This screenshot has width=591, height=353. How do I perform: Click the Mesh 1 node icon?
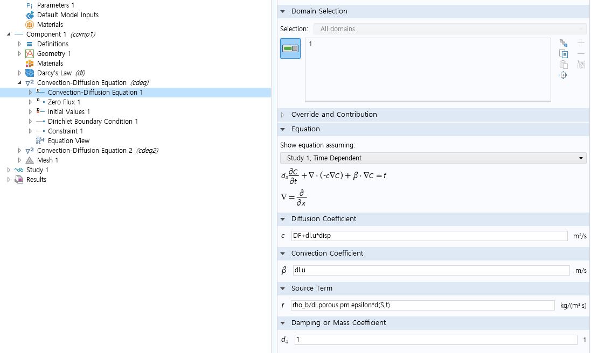coord(30,160)
